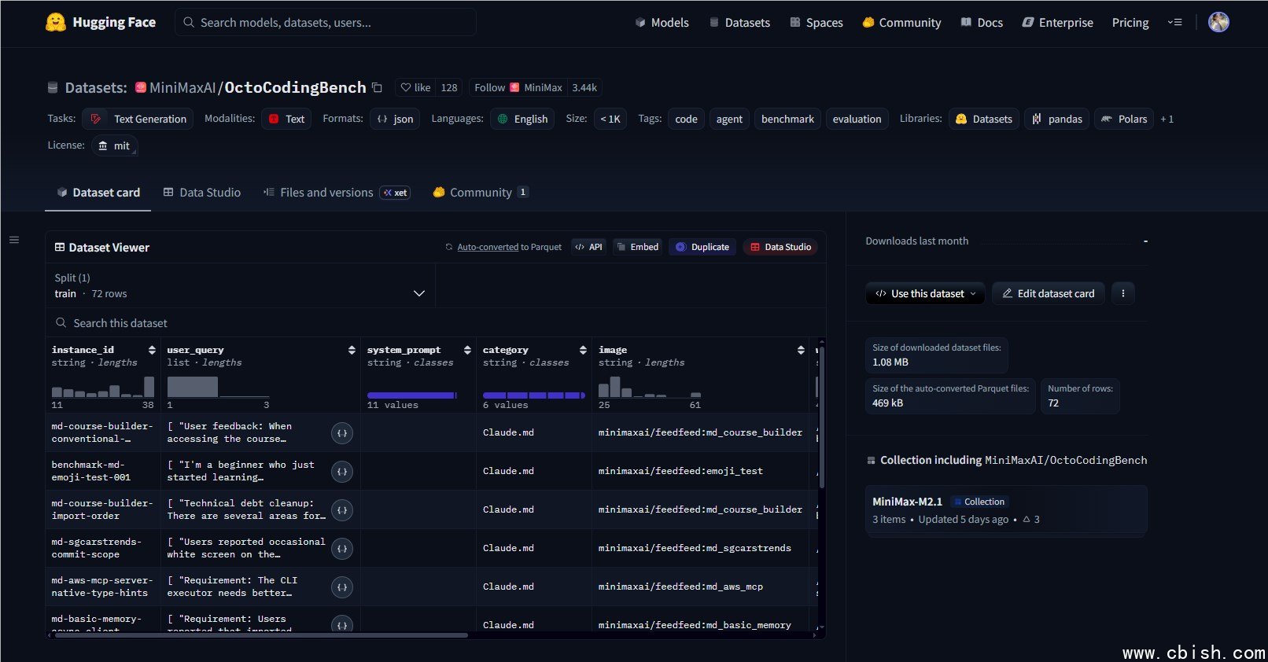This screenshot has width=1268, height=662.
Task: Click the Edit dataset card button
Action: (x=1048, y=293)
